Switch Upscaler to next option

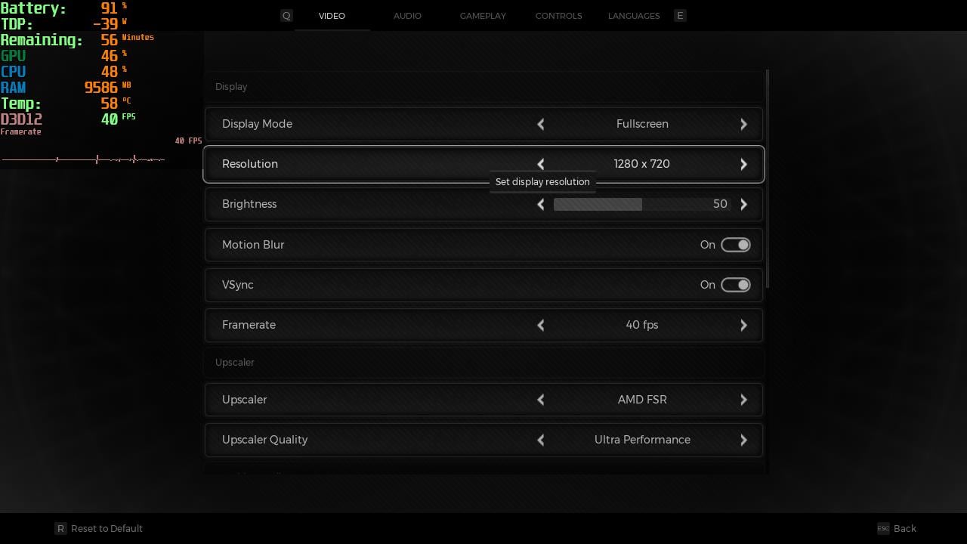point(743,400)
